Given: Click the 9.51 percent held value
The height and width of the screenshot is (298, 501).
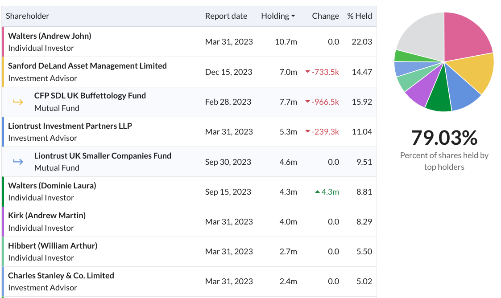Looking at the screenshot, I should pos(364,162).
